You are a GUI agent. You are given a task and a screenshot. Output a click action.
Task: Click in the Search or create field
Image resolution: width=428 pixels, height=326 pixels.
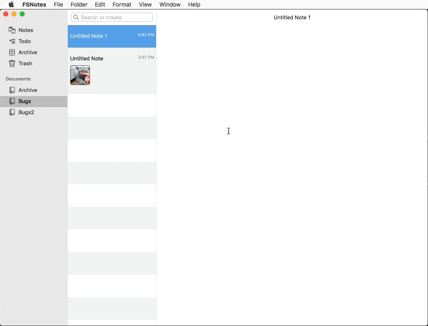112,18
